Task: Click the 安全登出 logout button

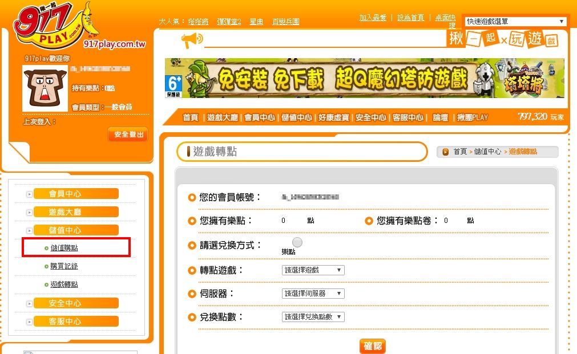Action: click(x=128, y=135)
